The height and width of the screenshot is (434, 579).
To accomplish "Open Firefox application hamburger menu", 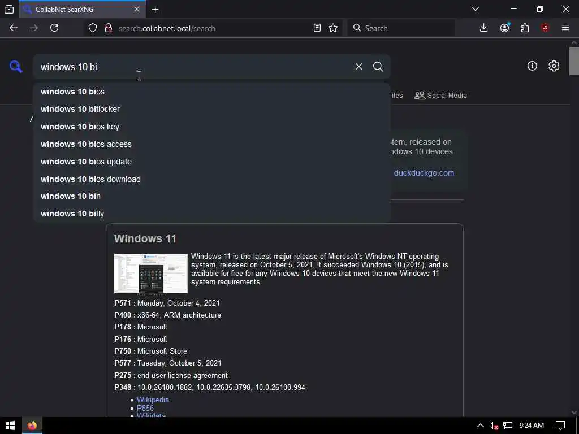I will coord(565,28).
